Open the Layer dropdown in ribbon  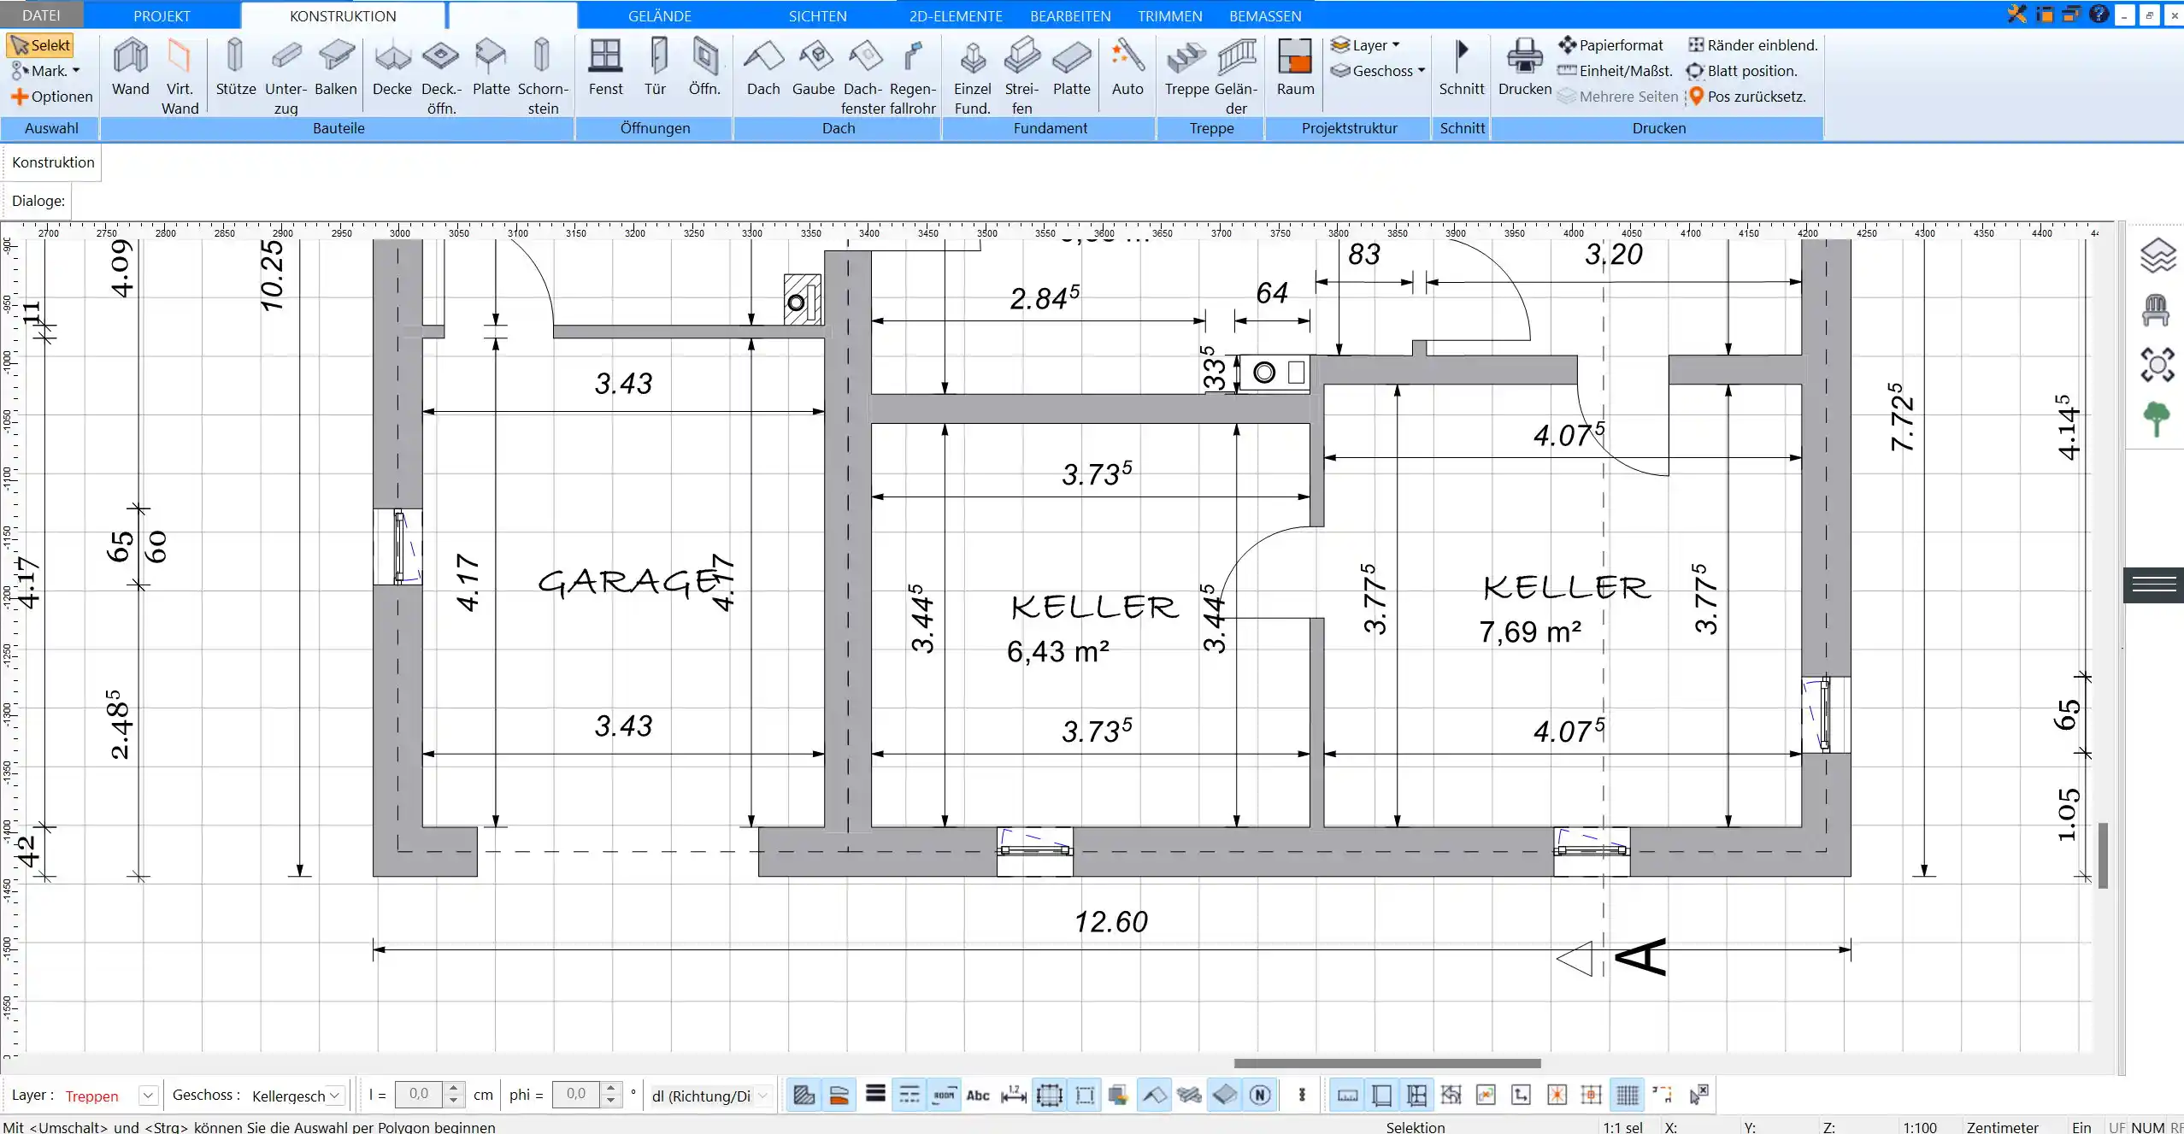pos(1366,45)
